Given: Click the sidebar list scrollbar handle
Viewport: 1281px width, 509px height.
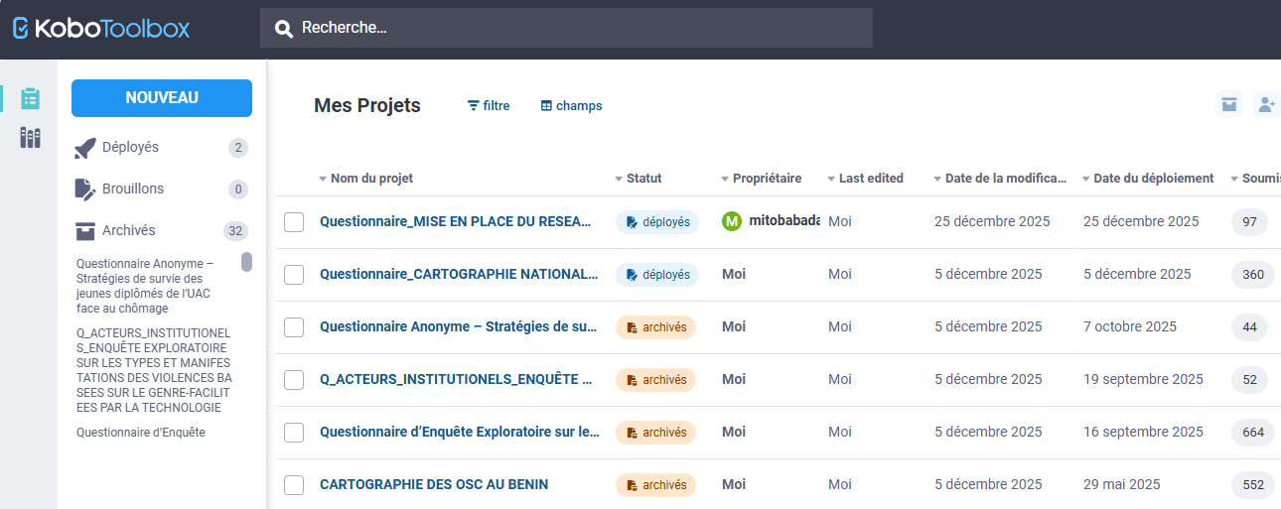Looking at the screenshot, I should (246, 262).
